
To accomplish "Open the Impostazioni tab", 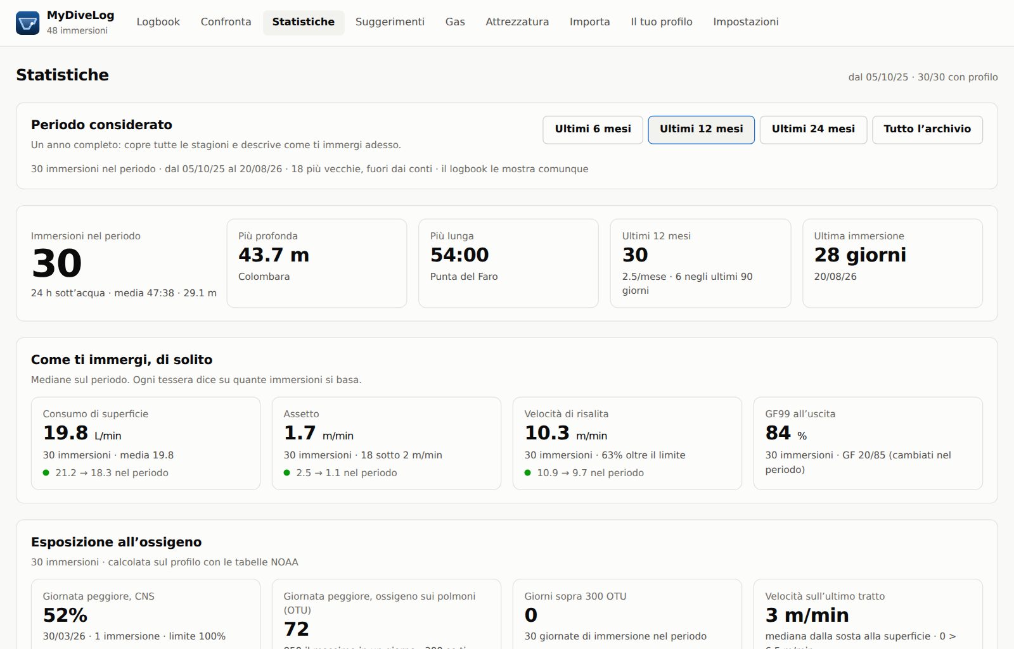I will pyautogui.click(x=746, y=22).
